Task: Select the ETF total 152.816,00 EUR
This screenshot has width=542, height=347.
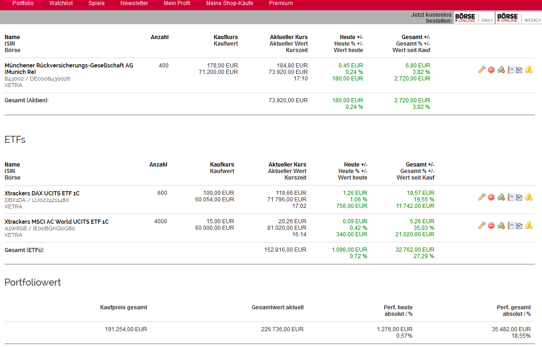Action: [285, 250]
